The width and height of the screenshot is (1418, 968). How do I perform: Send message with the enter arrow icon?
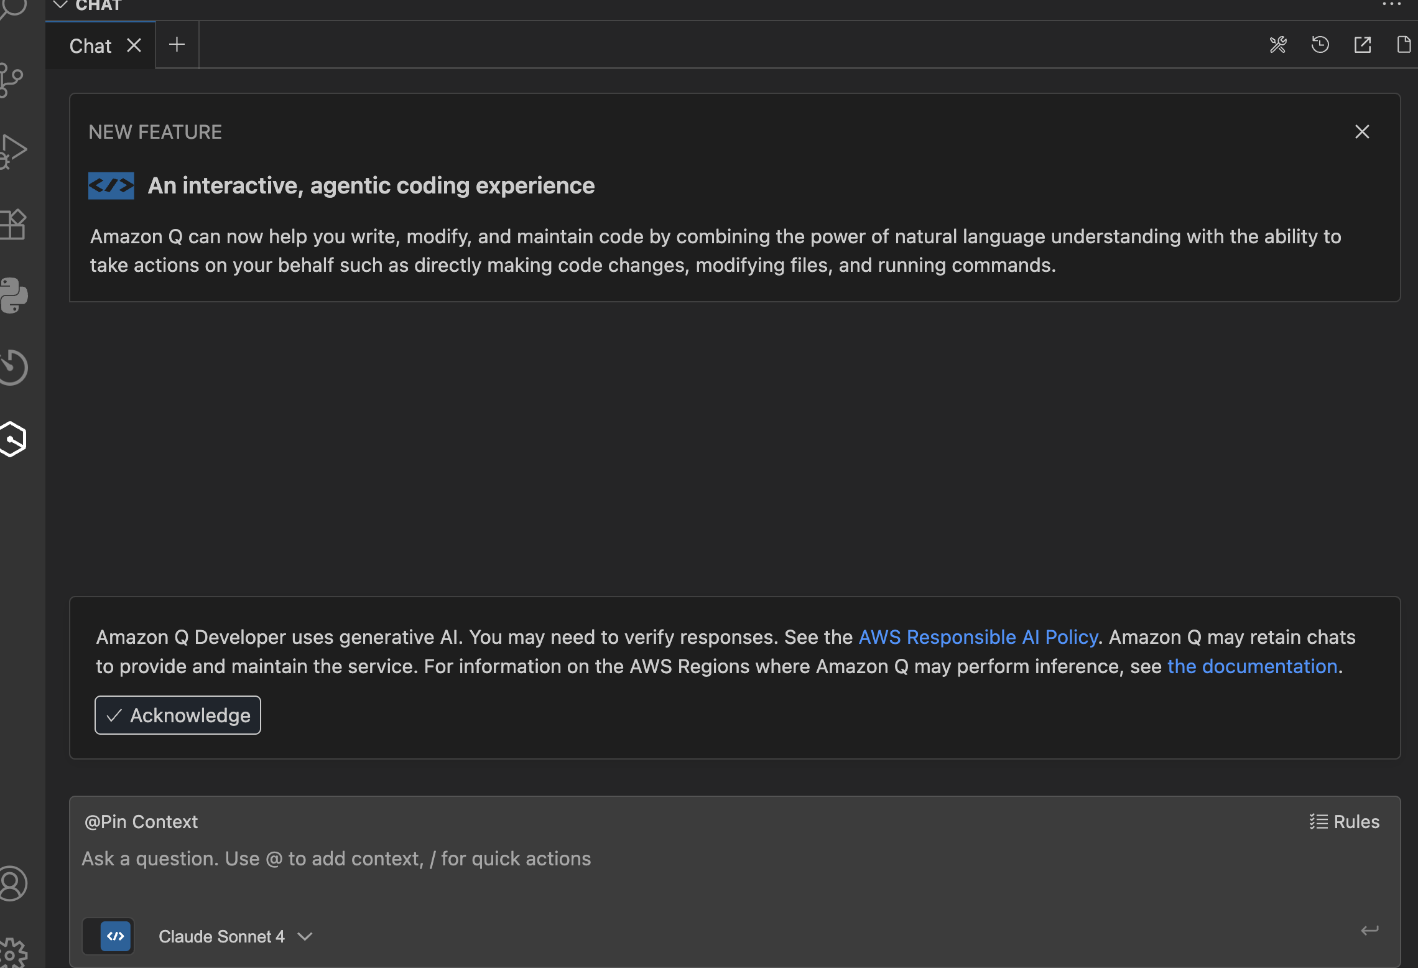[1369, 931]
